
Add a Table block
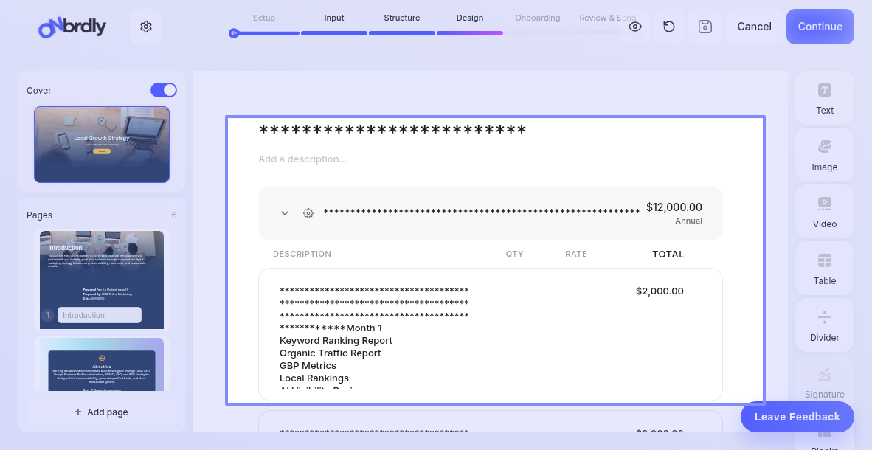825,268
